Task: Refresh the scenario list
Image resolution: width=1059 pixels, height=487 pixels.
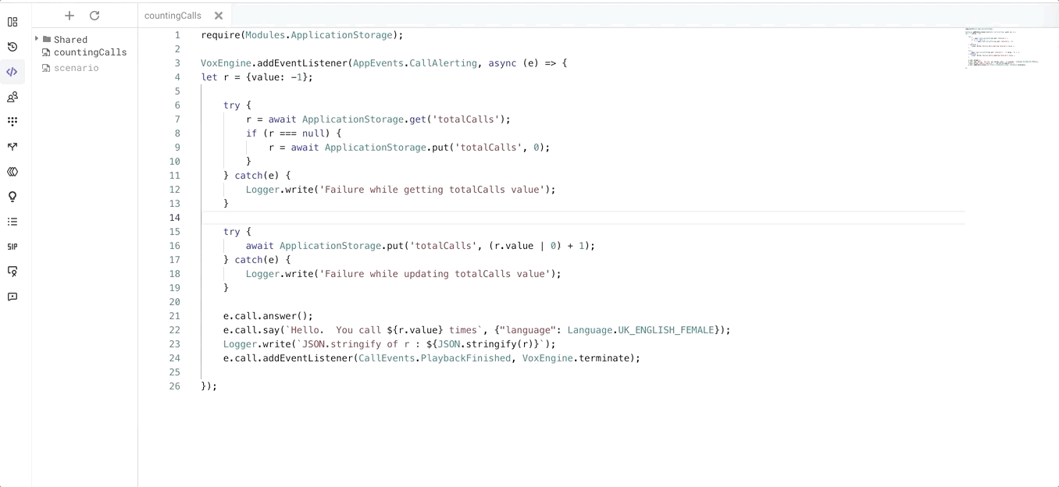Action: 94,16
